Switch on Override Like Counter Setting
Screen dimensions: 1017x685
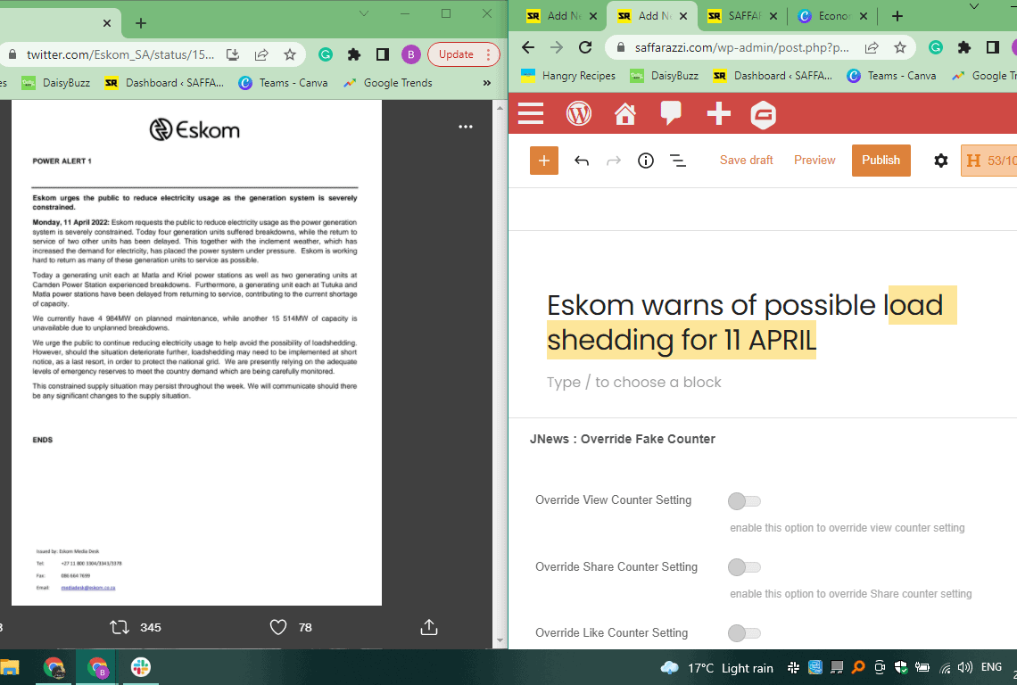[744, 633]
